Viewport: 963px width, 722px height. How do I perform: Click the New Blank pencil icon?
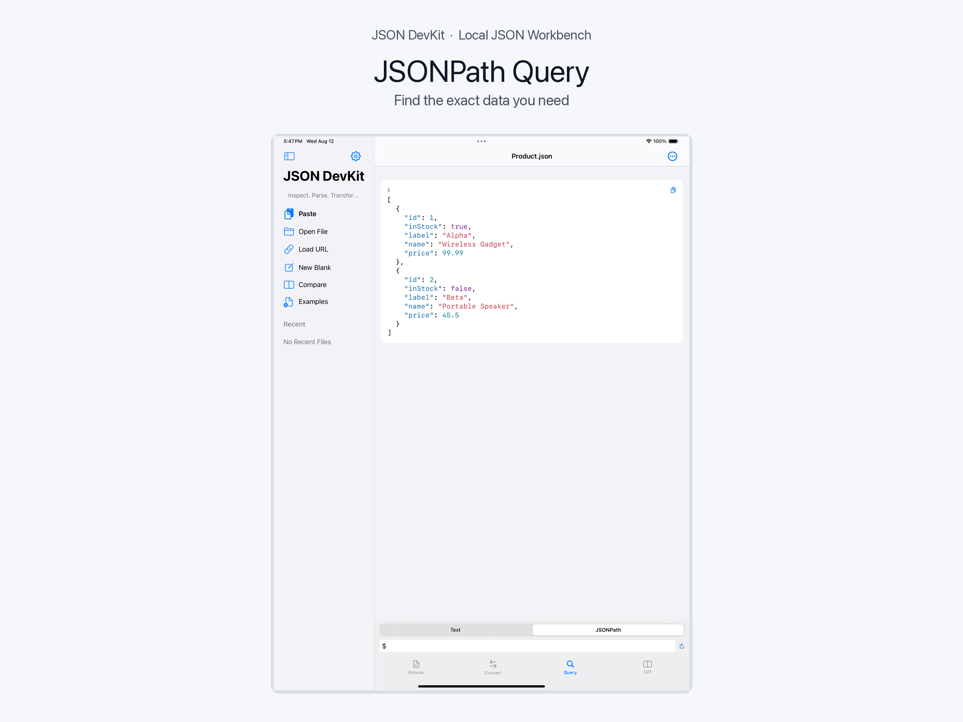[289, 267]
